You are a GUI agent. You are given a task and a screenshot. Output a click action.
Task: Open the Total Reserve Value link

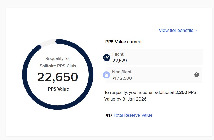pyautogui.click(x=133, y=115)
